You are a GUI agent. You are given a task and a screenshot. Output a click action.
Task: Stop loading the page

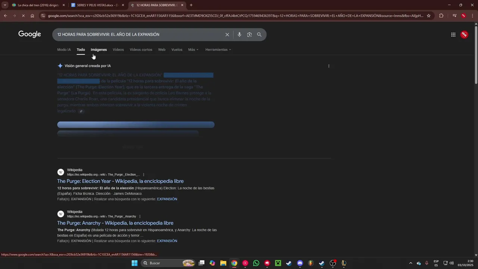click(x=23, y=16)
